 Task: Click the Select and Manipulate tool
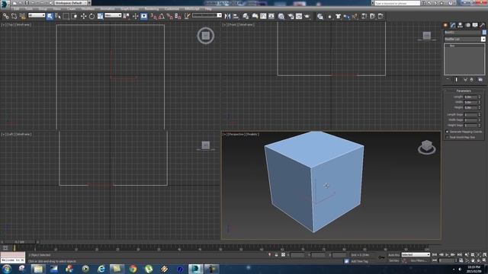click(135, 16)
